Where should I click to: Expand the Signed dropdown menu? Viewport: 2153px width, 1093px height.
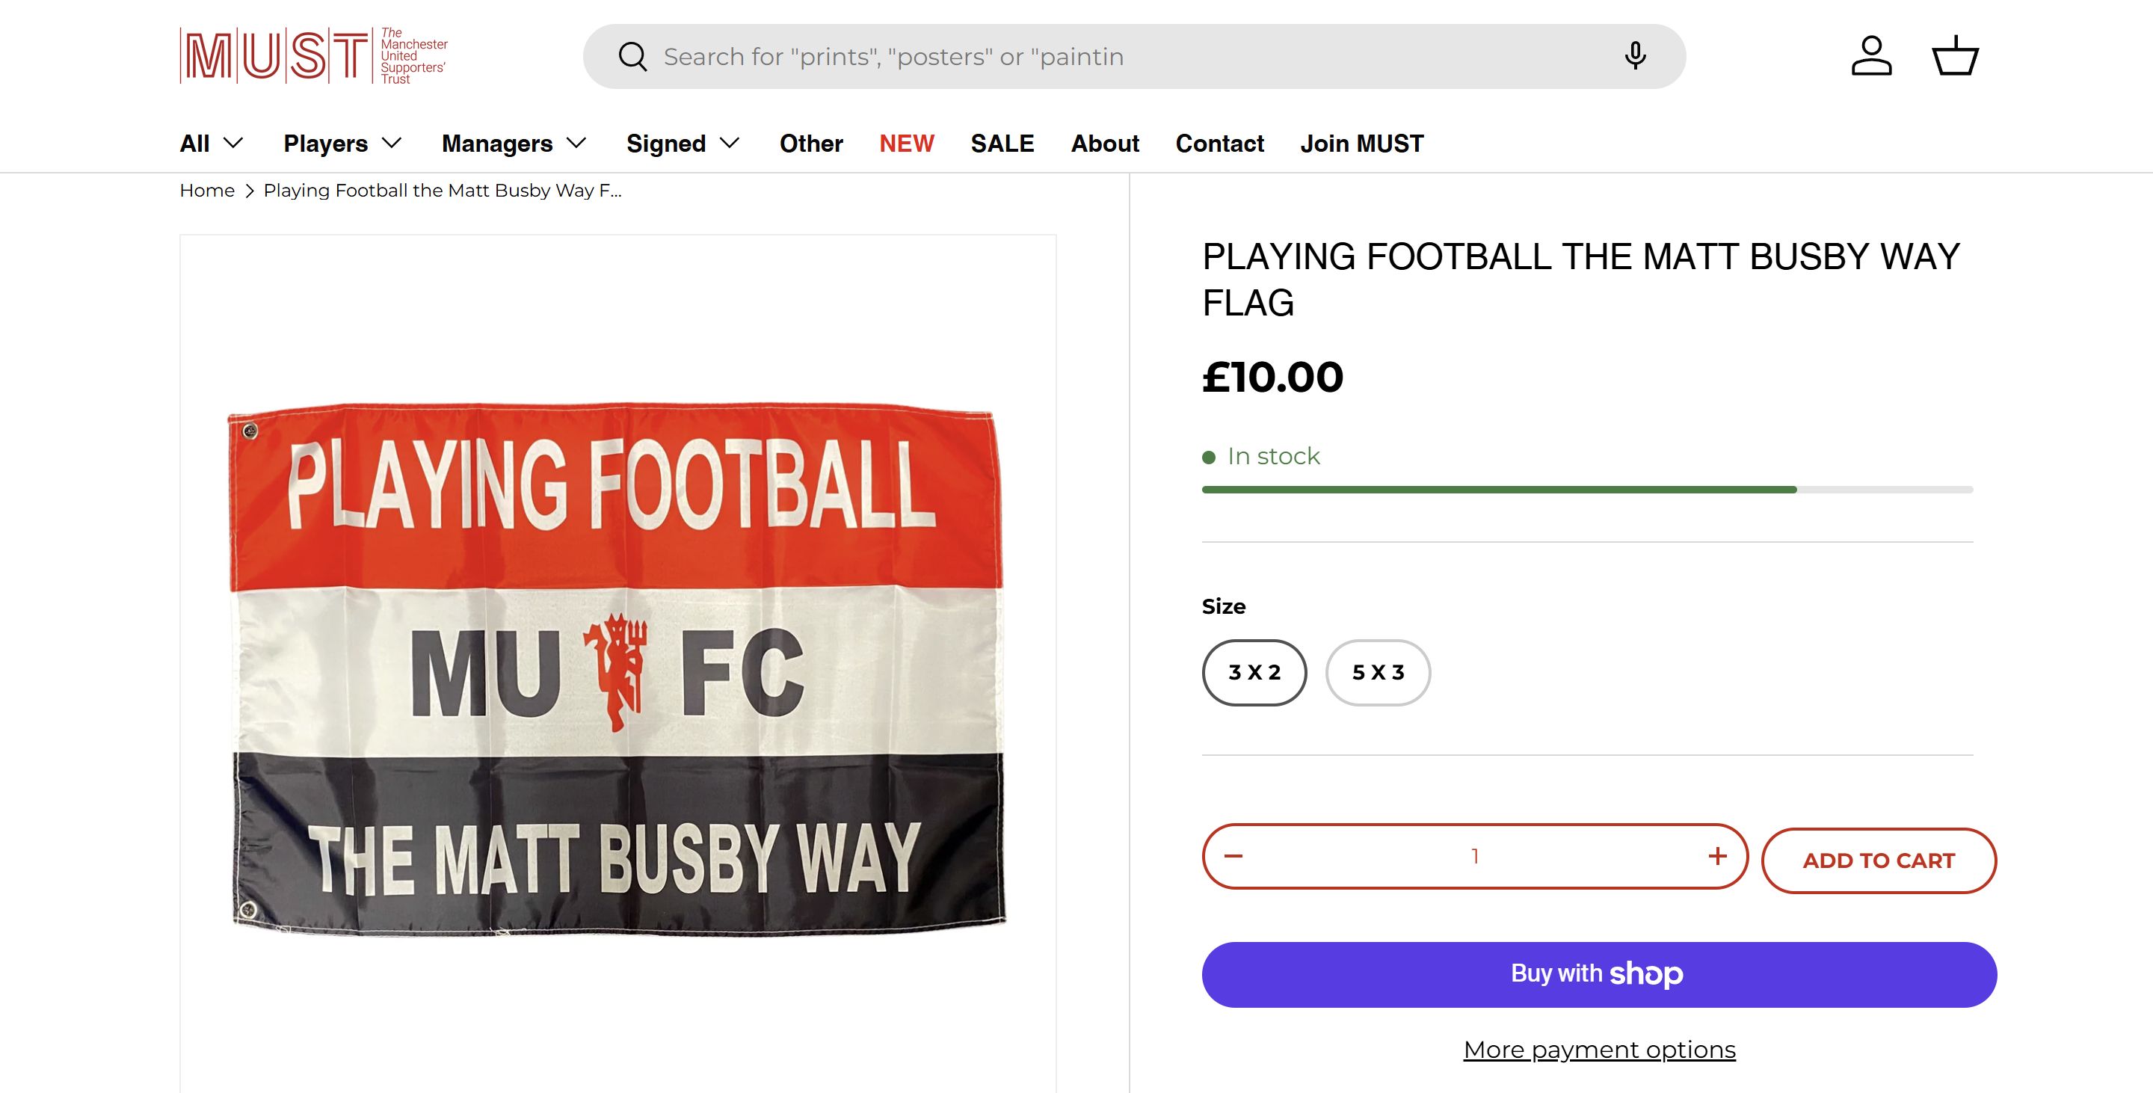[683, 144]
